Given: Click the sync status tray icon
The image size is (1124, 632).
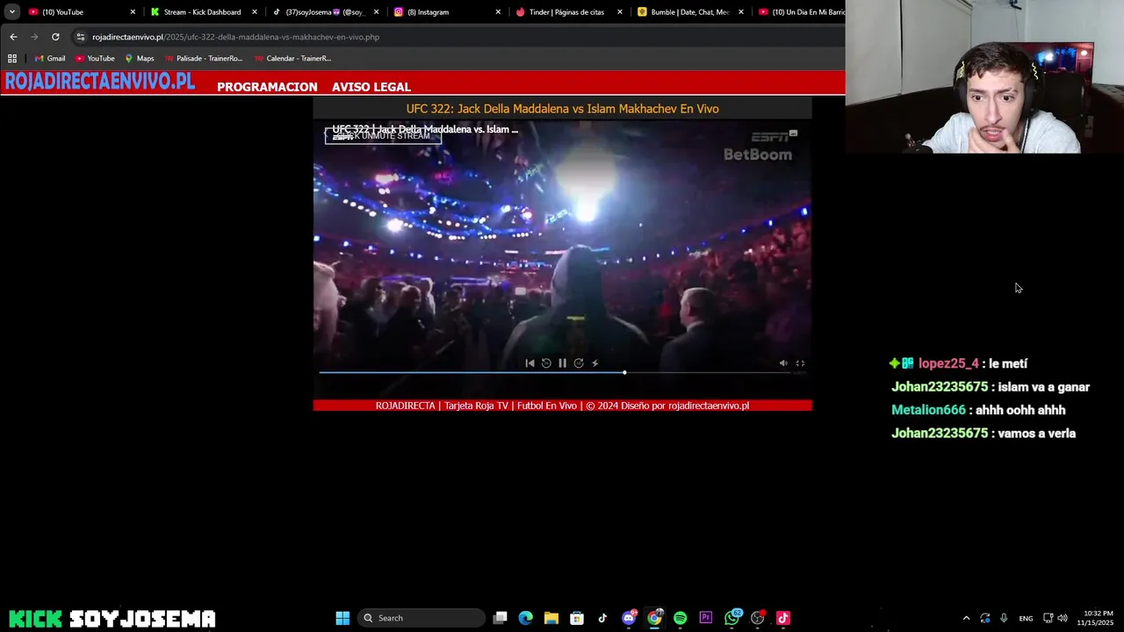Looking at the screenshot, I should tap(985, 618).
